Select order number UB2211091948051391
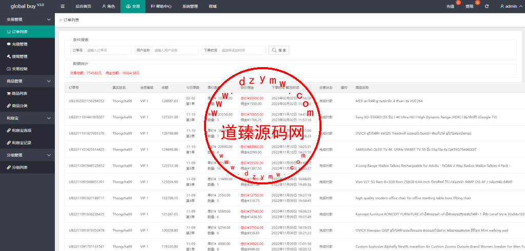Image resolution: width=525 pixels, height=251 pixels. [86, 182]
